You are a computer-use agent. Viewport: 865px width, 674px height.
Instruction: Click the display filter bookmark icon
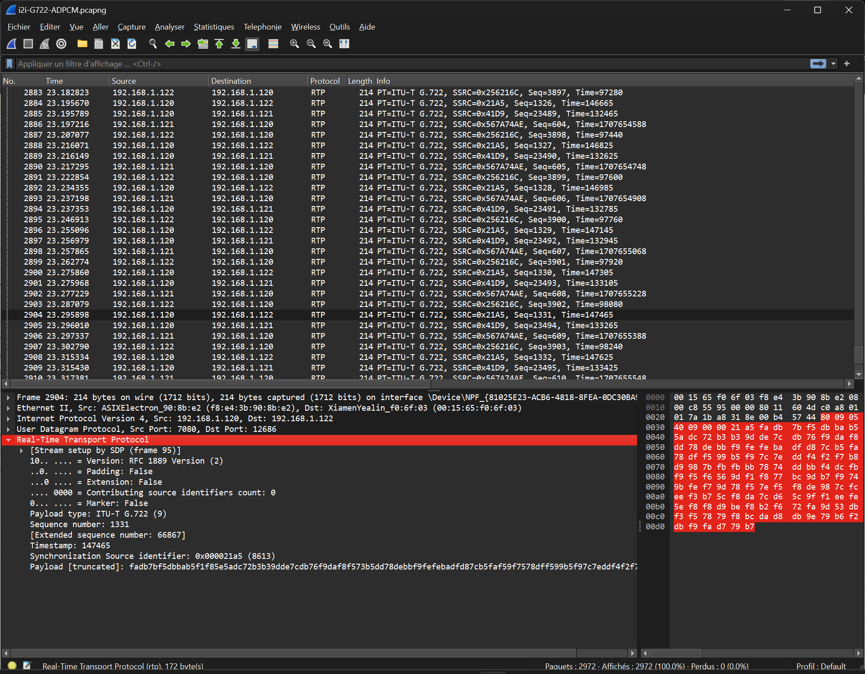click(10, 64)
